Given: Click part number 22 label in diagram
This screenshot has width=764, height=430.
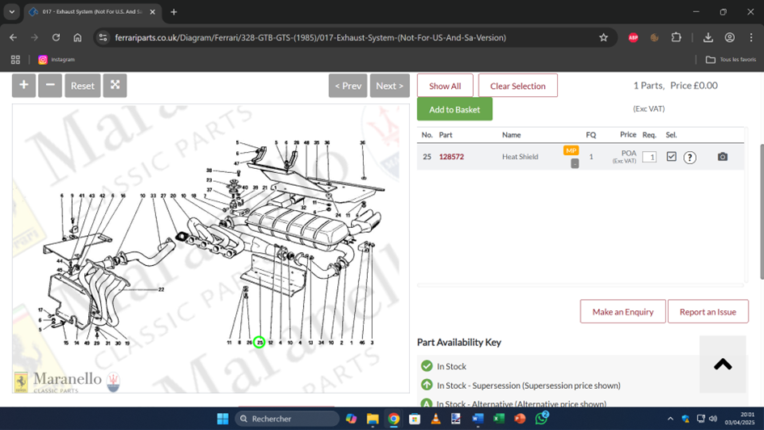Looking at the screenshot, I should tap(161, 289).
